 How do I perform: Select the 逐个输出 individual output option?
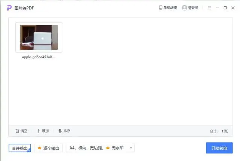(x=48, y=148)
